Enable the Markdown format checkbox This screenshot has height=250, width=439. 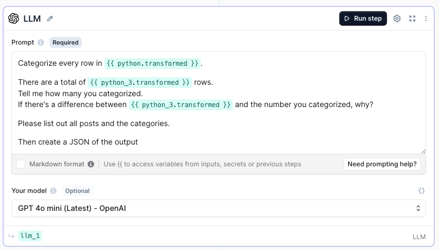(21, 164)
